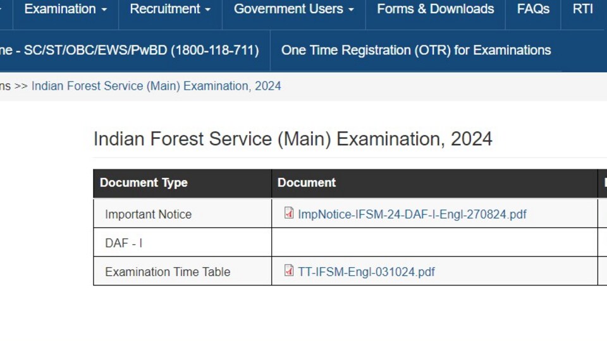607x341 pixels.
Task: Open the FAQs menu item
Action: (533, 9)
